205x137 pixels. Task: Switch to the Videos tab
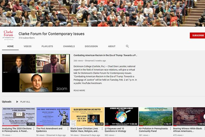[x=28, y=46]
